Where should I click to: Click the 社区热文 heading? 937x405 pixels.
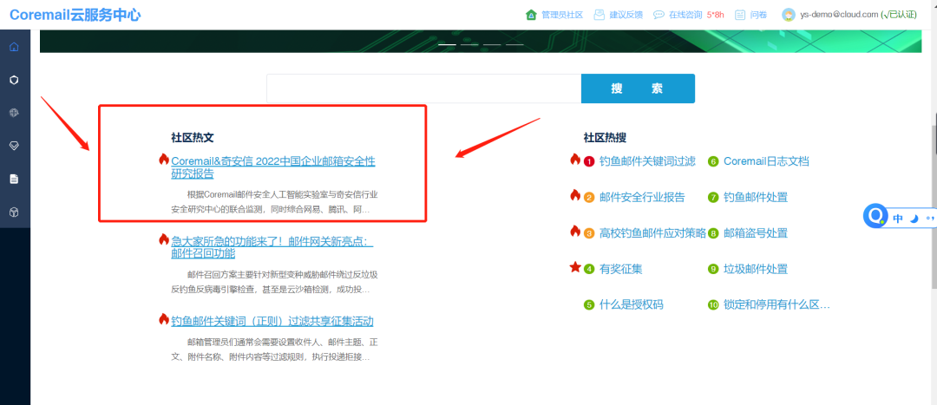(193, 137)
